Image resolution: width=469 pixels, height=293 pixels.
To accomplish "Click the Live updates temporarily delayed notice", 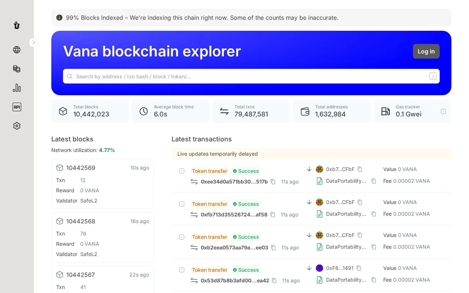I will click(311, 154).
